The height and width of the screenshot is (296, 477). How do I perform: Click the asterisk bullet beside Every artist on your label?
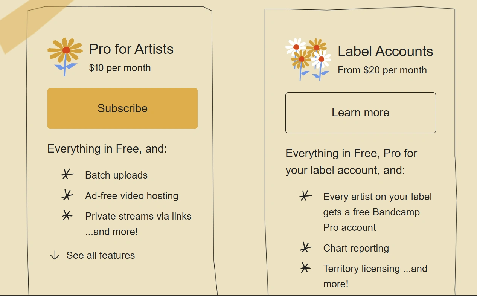point(305,196)
